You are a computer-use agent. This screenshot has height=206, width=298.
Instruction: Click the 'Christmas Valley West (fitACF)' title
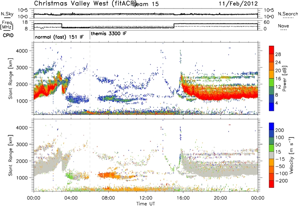pyautogui.click(x=85, y=4)
